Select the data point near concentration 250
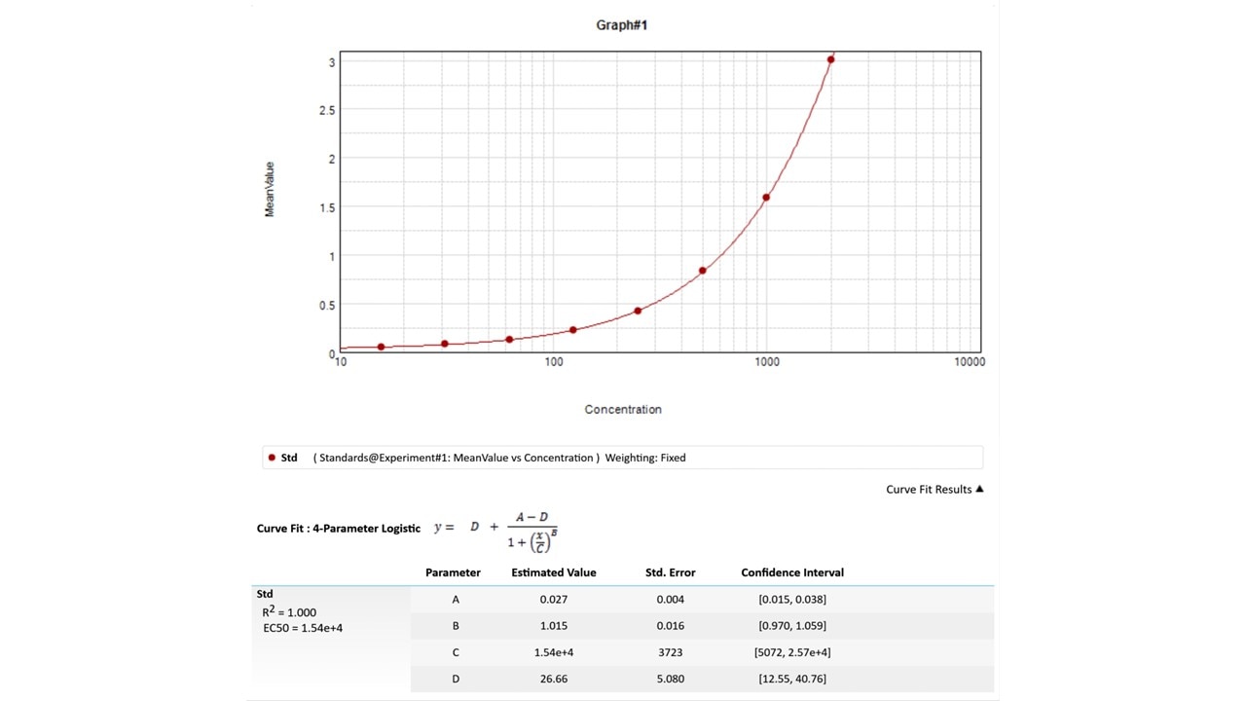Viewport: 1246px width, 701px height. point(638,311)
